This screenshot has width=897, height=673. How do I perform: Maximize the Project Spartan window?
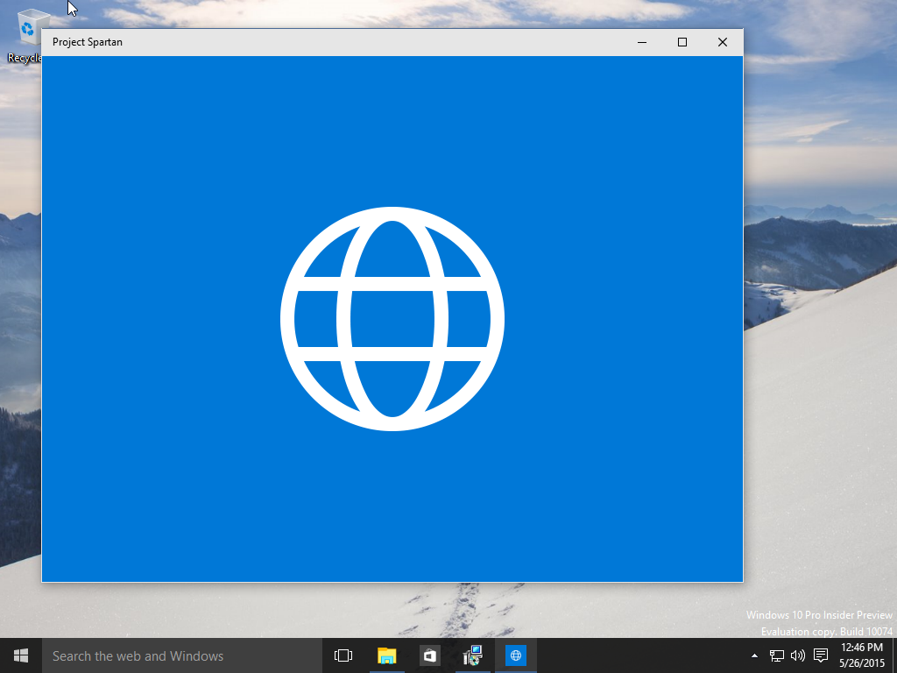click(682, 42)
